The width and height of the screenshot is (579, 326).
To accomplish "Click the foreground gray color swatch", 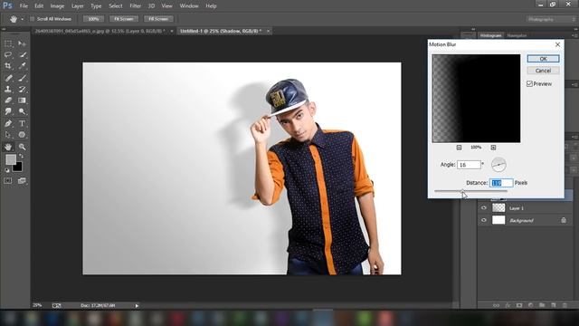I will pyautogui.click(x=10, y=159).
